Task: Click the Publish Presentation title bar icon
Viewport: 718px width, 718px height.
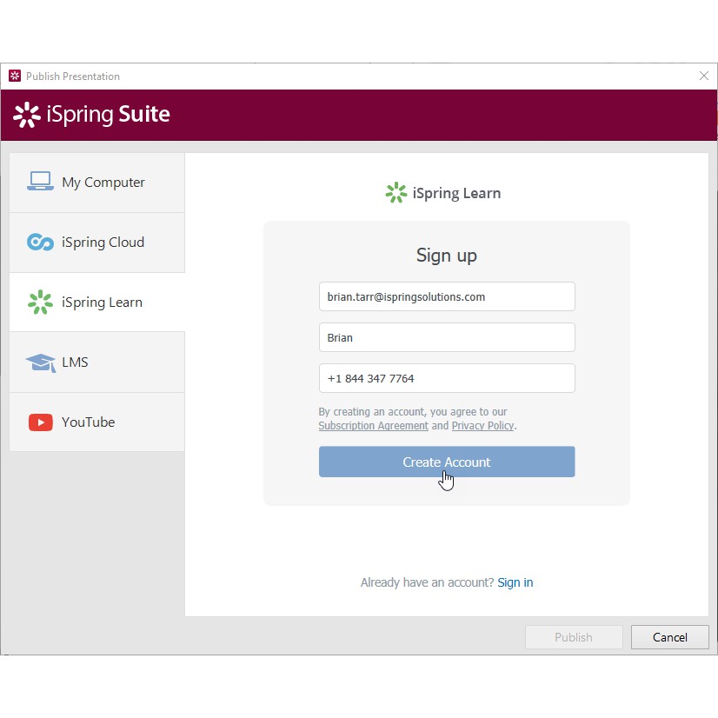Action: coord(15,76)
